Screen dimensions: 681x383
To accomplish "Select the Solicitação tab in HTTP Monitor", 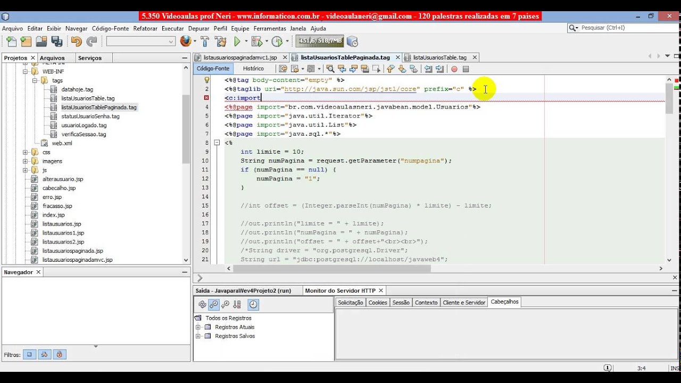I will coord(351,302).
